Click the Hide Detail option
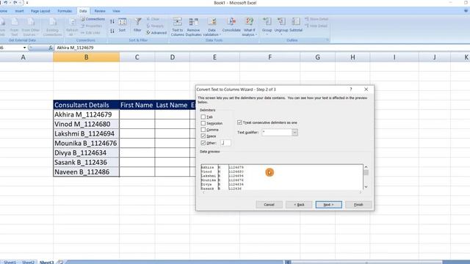Image resolution: width=470 pixels, height=264 pixels. (317, 26)
